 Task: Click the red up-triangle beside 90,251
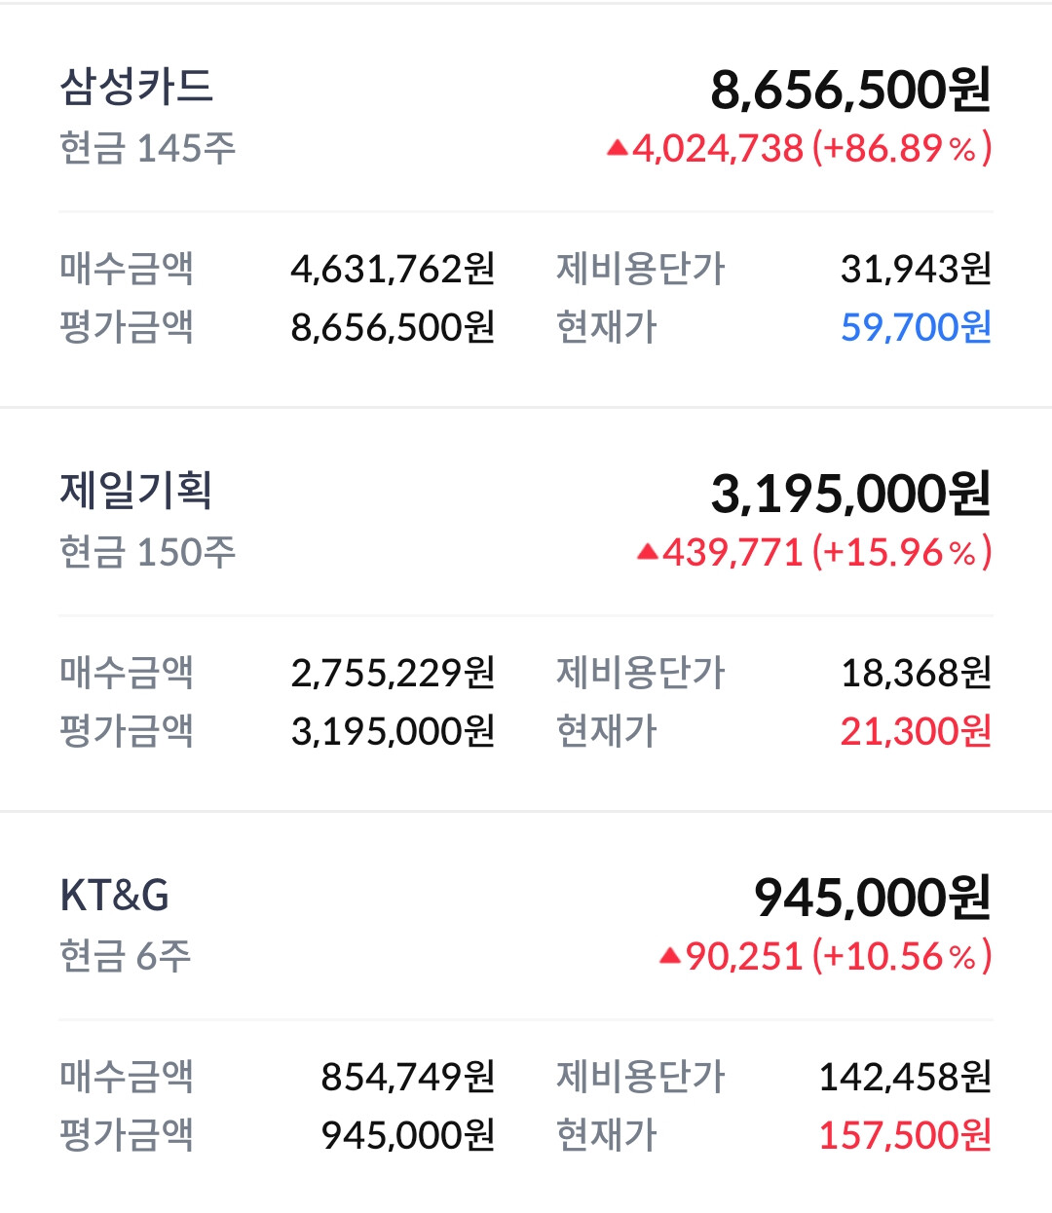[670, 956]
